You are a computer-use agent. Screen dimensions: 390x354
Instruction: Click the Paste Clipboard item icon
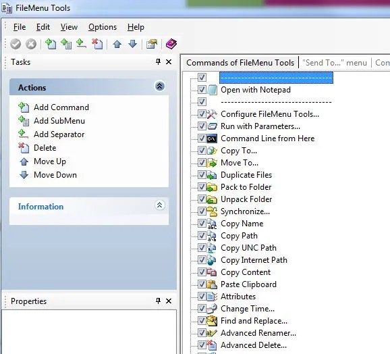point(212,284)
